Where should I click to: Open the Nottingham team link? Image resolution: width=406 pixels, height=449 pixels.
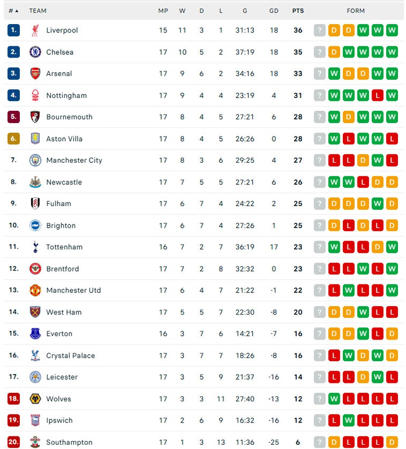pos(67,95)
